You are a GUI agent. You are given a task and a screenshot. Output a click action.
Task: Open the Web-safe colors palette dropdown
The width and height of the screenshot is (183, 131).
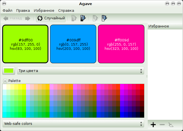pyautogui.click(x=73, y=124)
